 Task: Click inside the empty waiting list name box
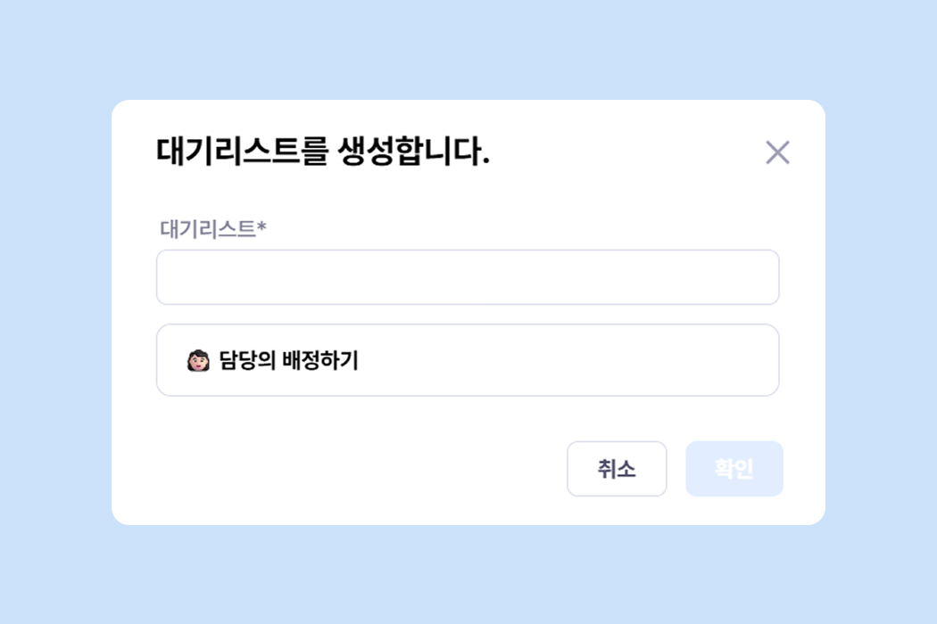point(468,277)
